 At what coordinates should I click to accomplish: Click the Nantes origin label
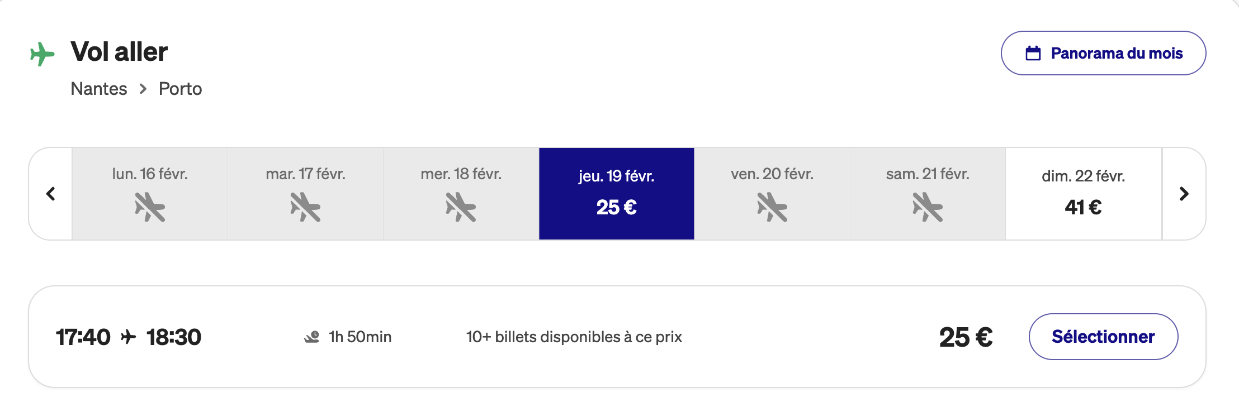coord(99,89)
